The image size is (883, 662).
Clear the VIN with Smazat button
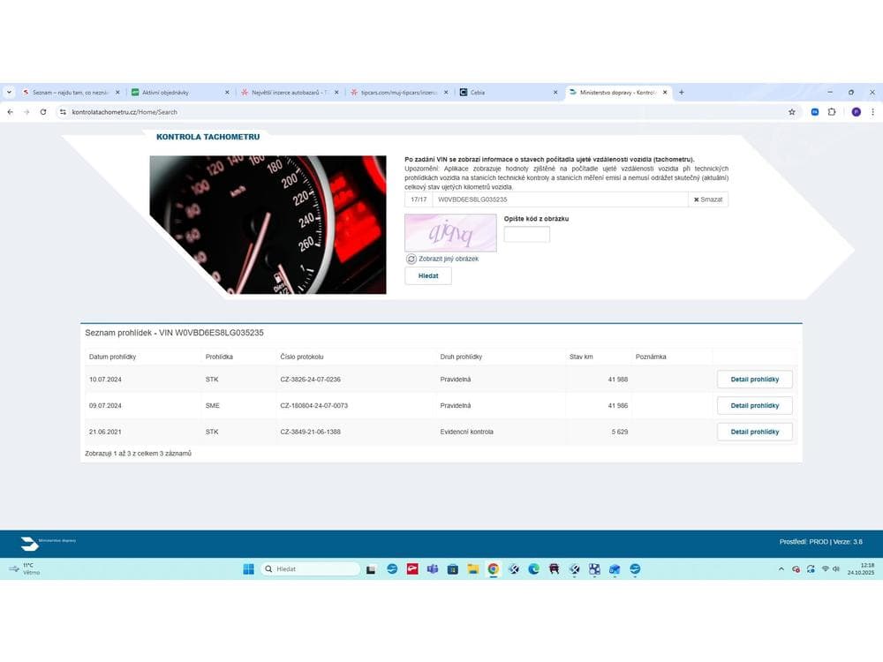(708, 199)
